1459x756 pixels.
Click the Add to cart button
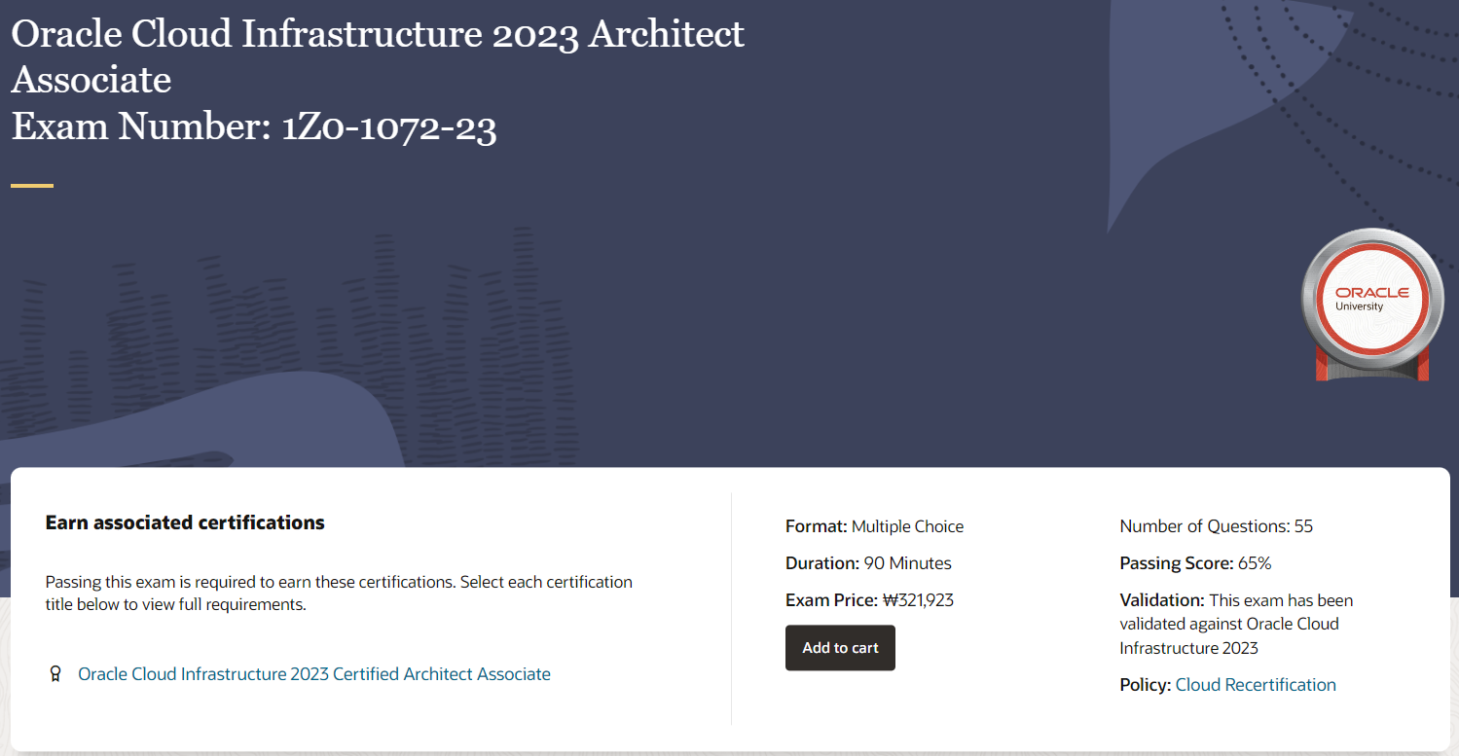coord(840,648)
